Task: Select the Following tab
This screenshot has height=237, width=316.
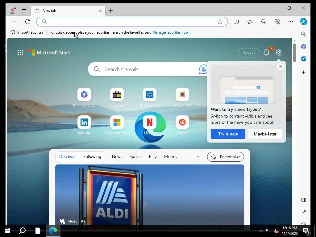Action: (92, 156)
